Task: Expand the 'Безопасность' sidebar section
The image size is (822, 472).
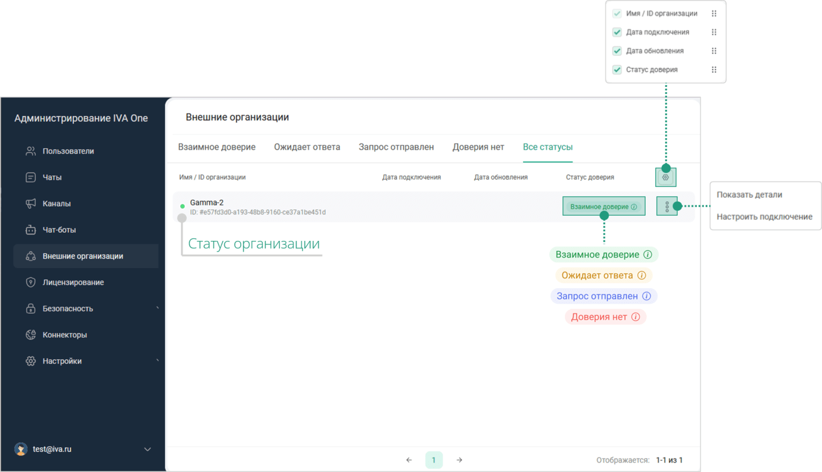Action: [x=157, y=309]
